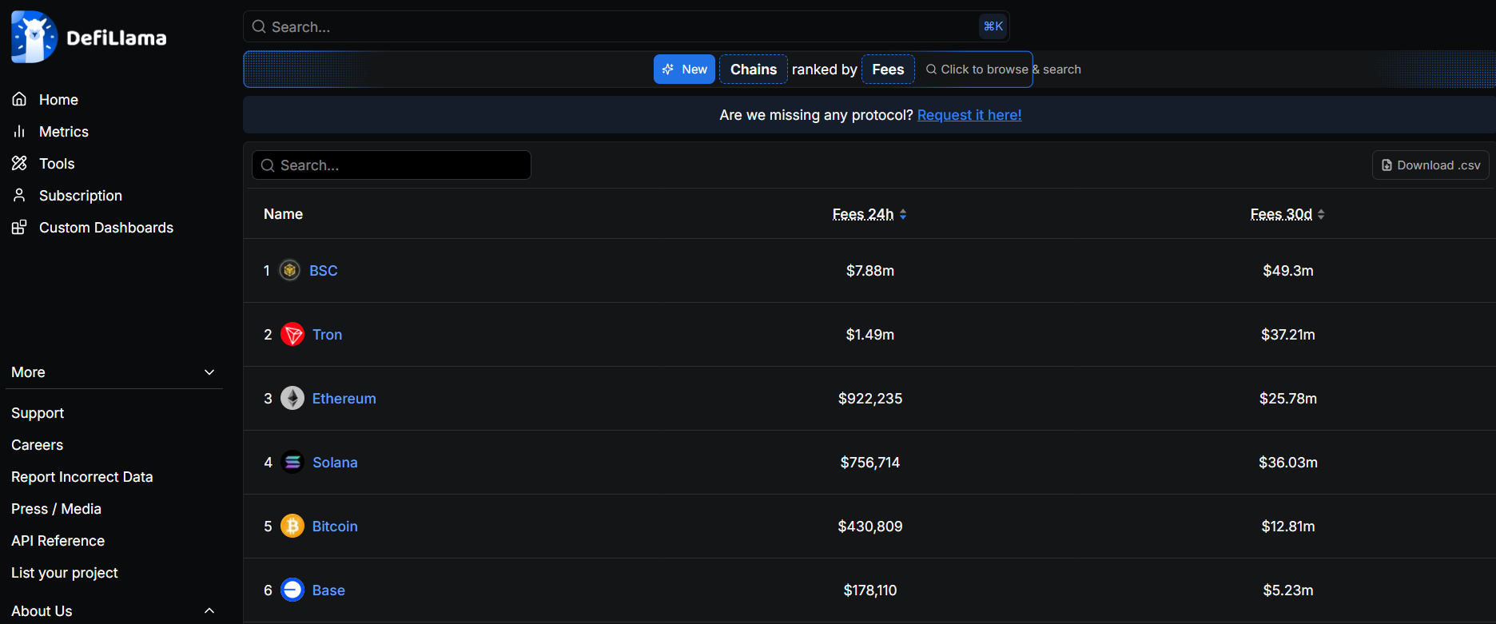
Task: Click the DefiLlama logo icon
Action: tap(34, 37)
